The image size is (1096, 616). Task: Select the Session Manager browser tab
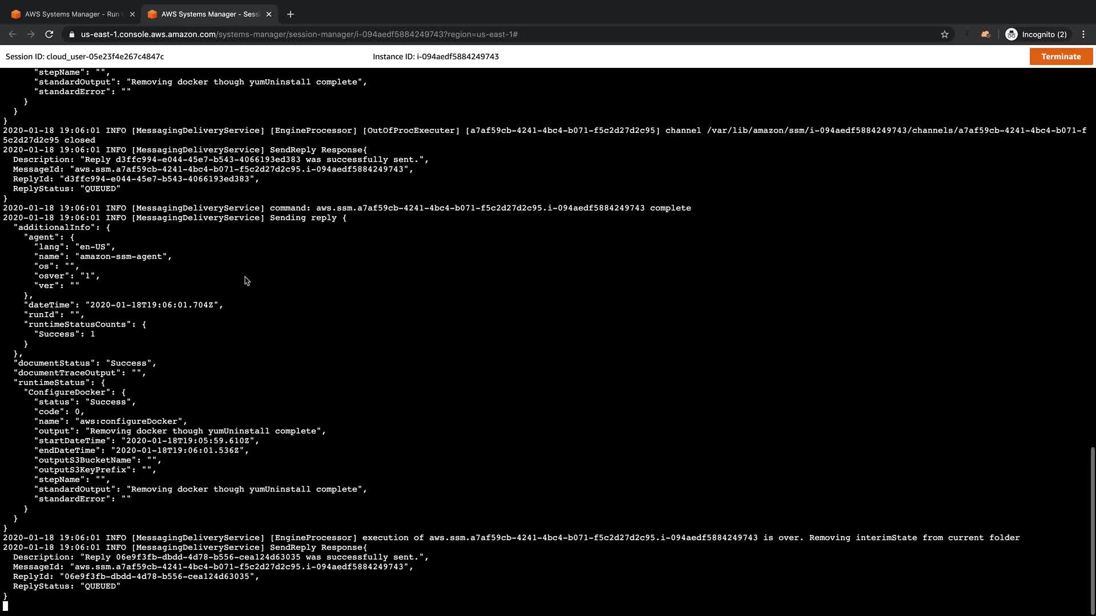[x=208, y=14]
